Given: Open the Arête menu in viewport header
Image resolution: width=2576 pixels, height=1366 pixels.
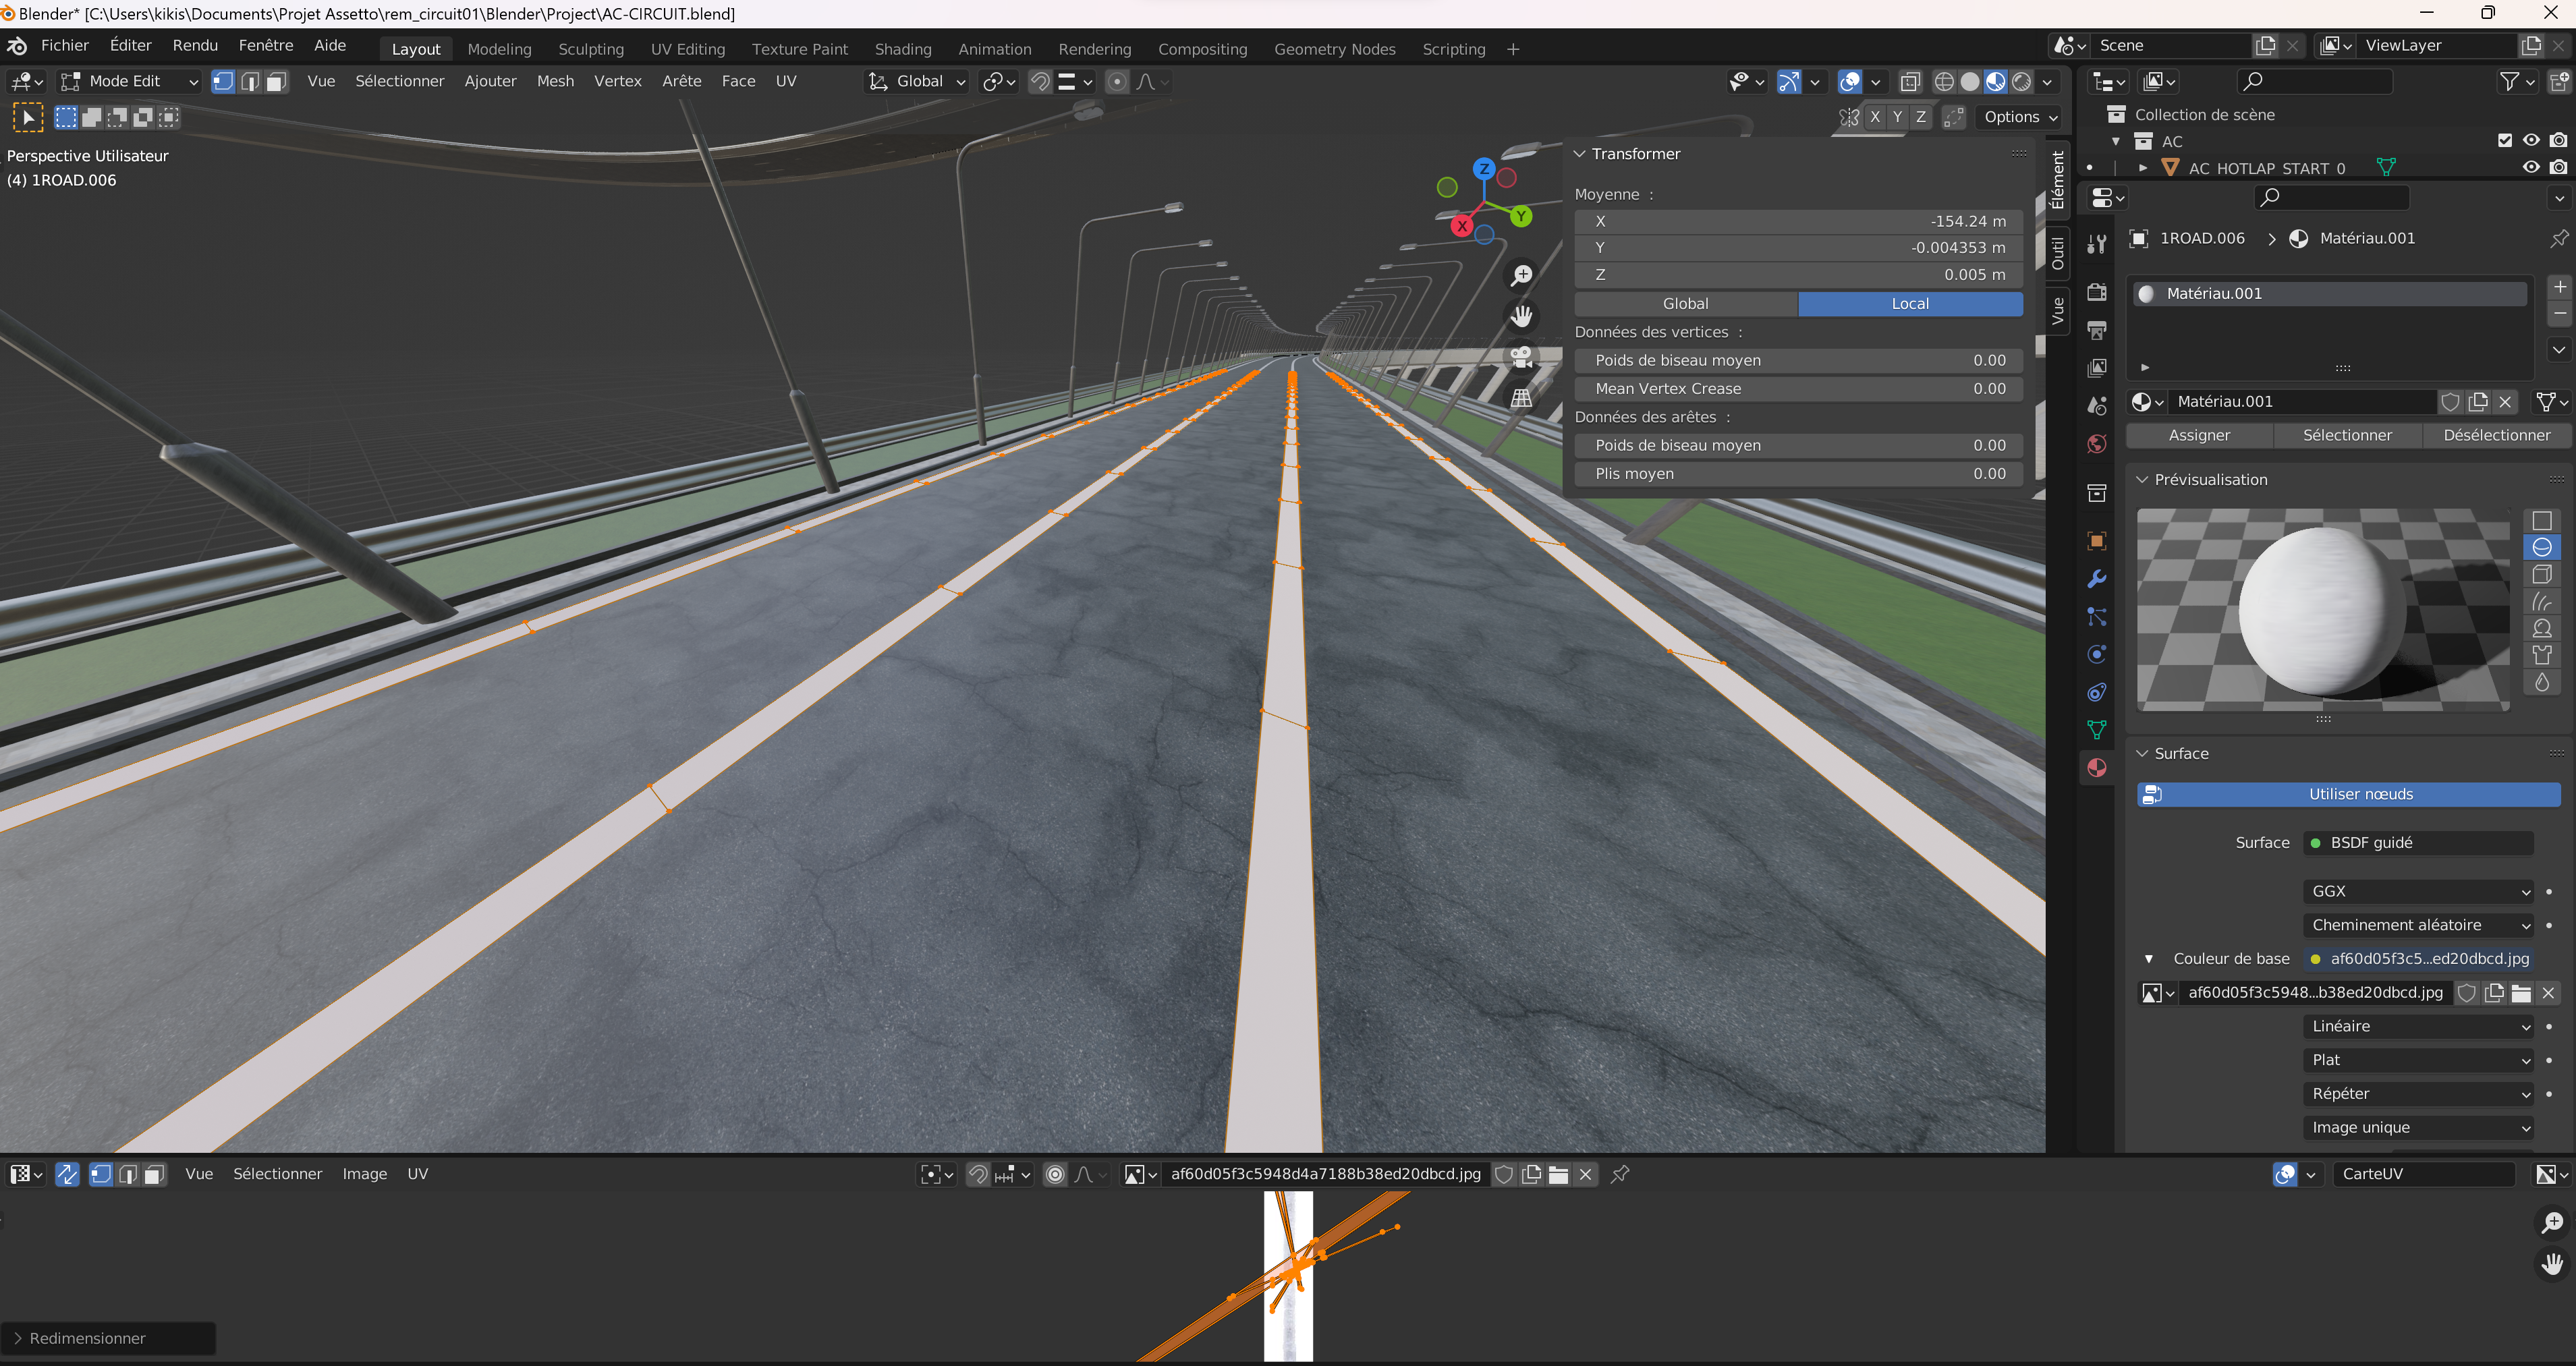Looking at the screenshot, I should tap(681, 81).
